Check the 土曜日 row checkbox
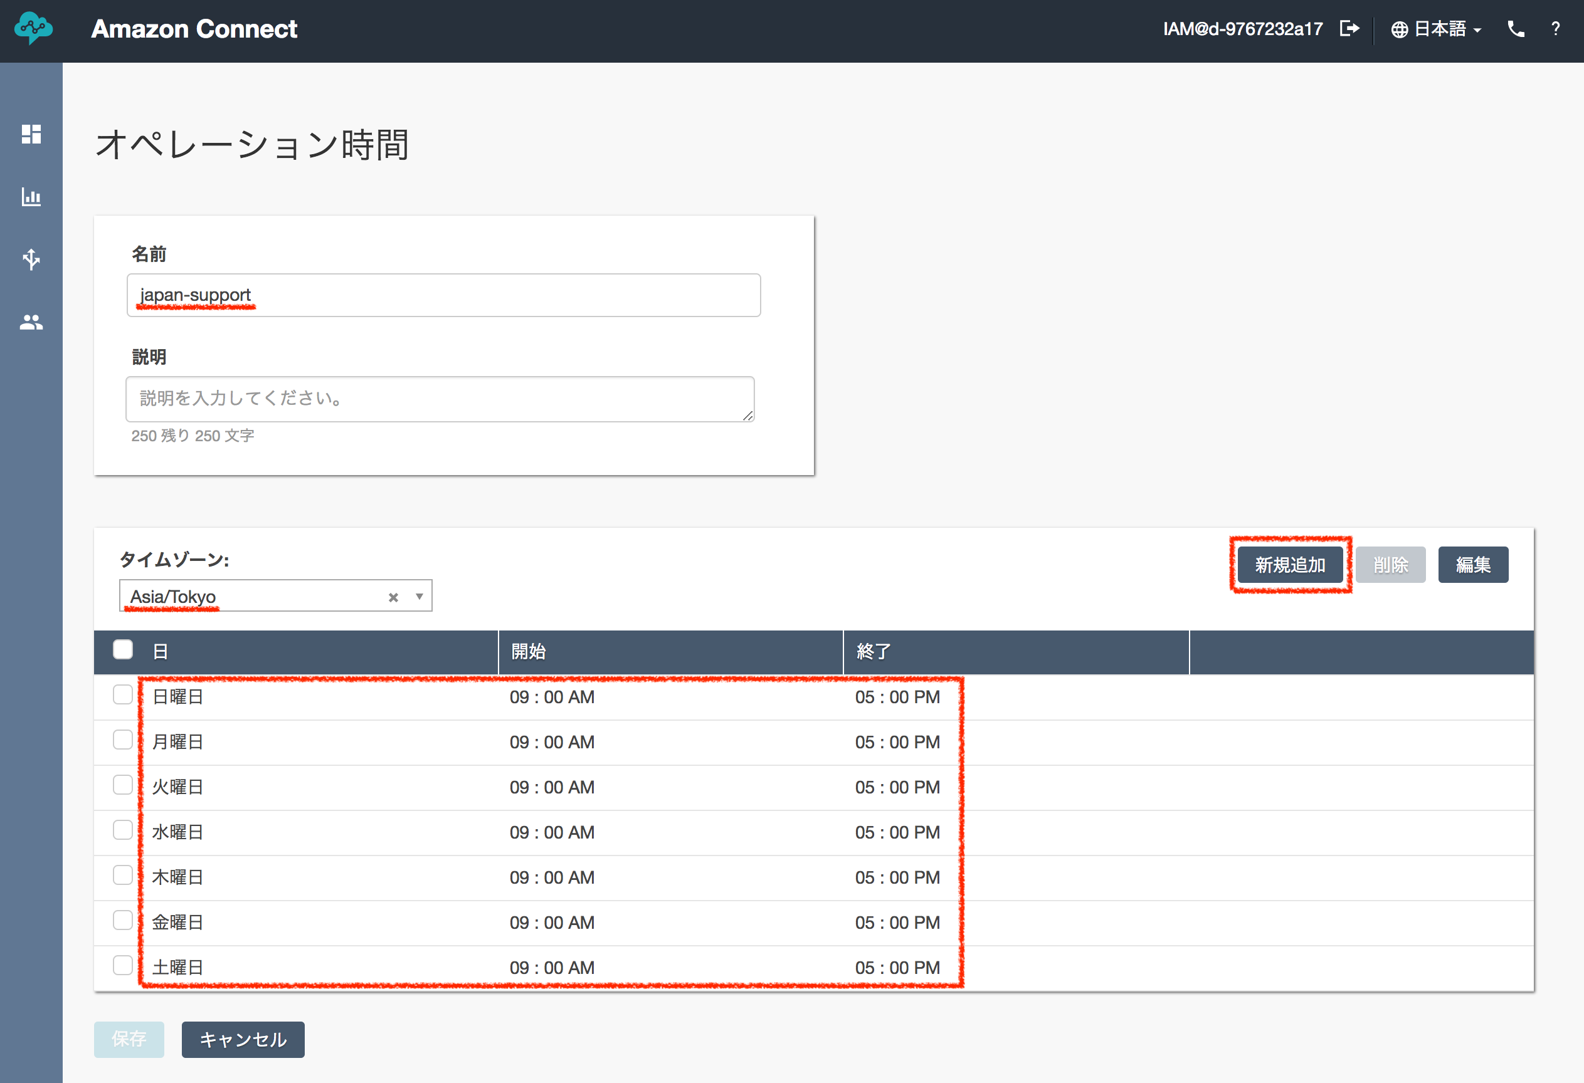 123,966
